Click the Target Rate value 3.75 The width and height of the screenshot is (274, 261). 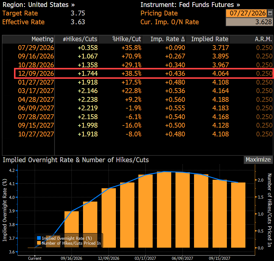click(78, 13)
